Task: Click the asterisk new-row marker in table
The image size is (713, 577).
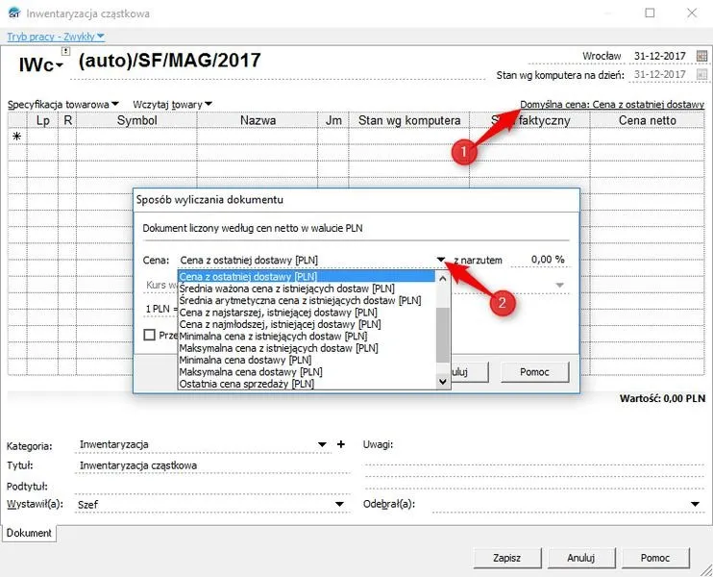Action: pyautogui.click(x=17, y=136)
